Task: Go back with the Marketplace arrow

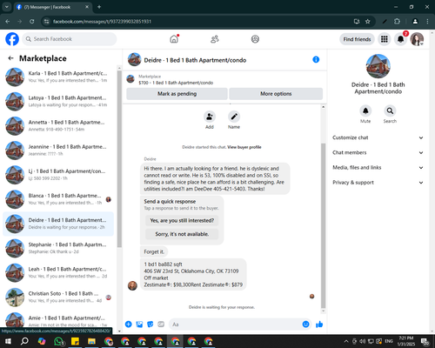Action: pyautogui.click(x=10, y=58)
